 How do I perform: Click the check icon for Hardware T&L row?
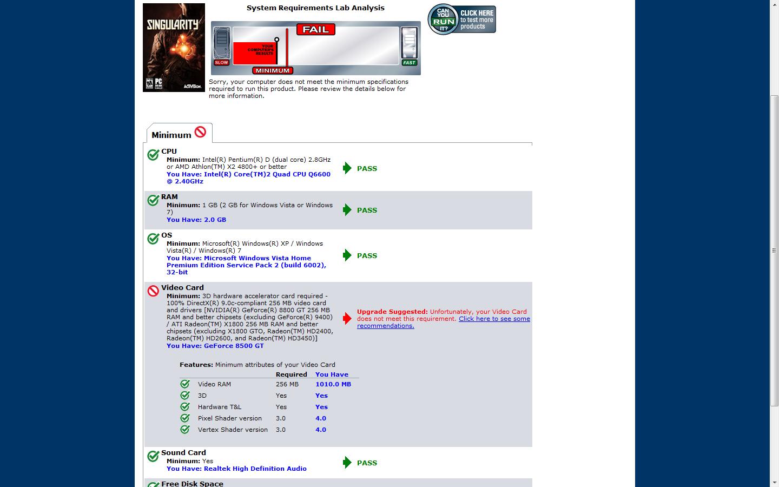[185, 407]
